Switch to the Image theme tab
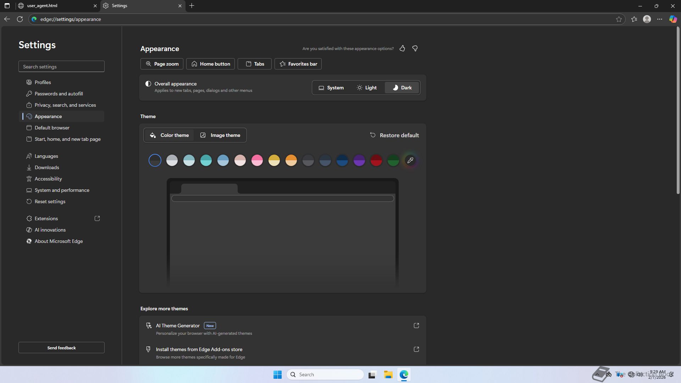Image resolution: width=681 pixels, height=383 pixels. [x=220, y=135]
